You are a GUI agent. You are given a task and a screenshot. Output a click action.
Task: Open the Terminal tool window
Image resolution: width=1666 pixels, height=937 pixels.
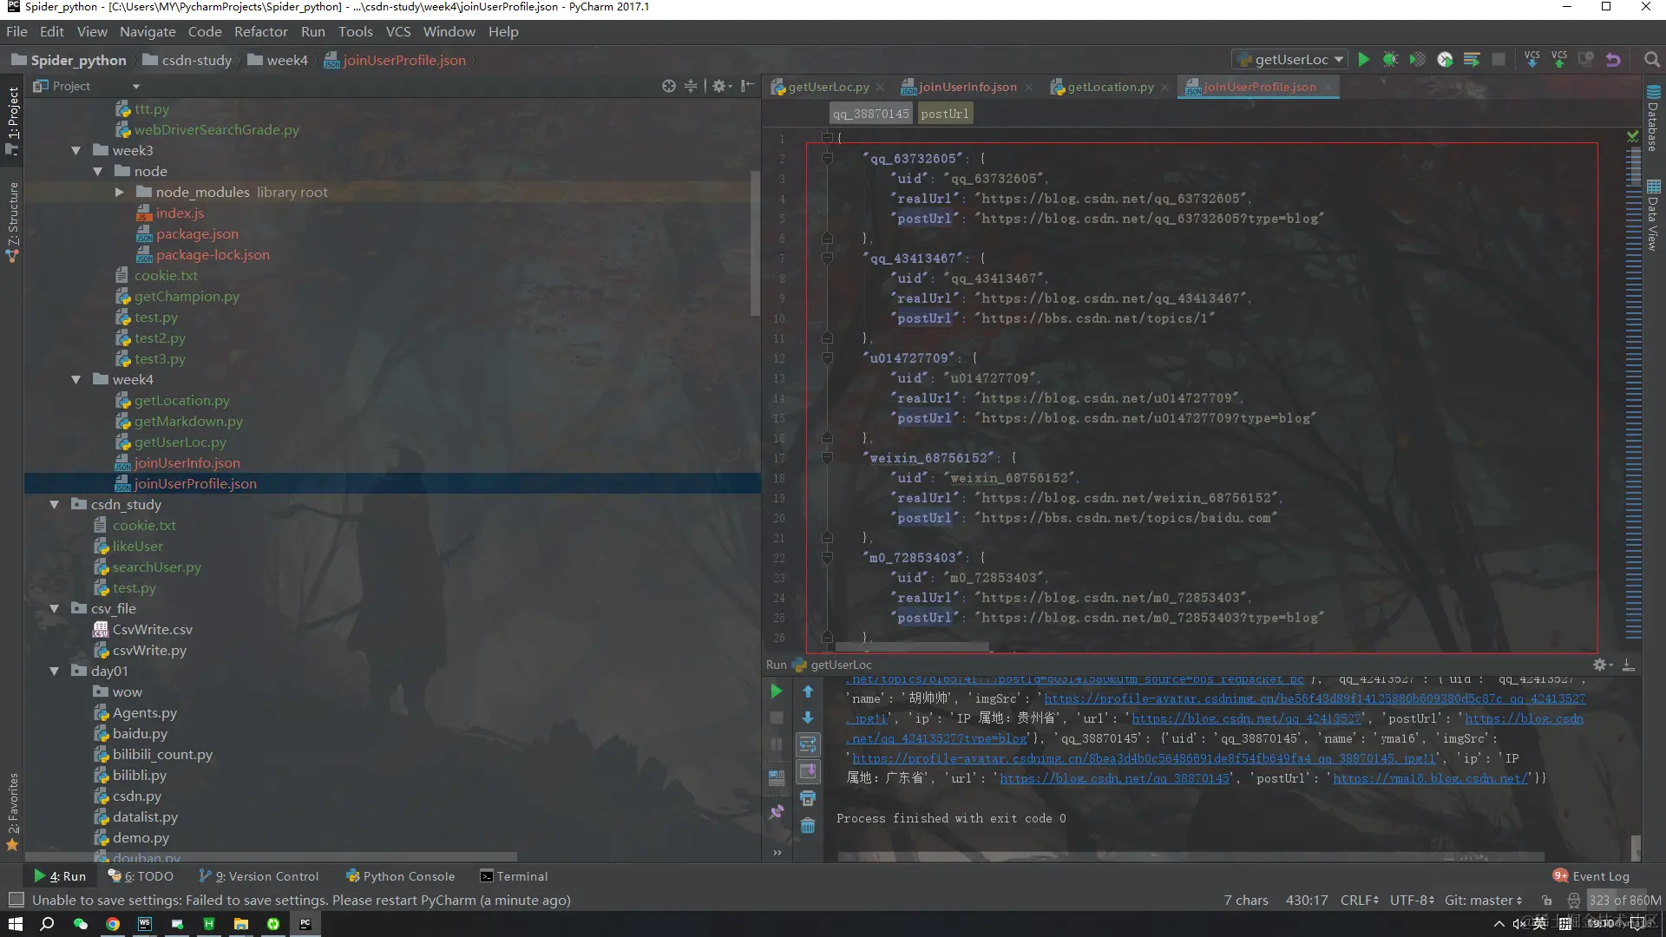pyautogui.click(x=514, y=876)
